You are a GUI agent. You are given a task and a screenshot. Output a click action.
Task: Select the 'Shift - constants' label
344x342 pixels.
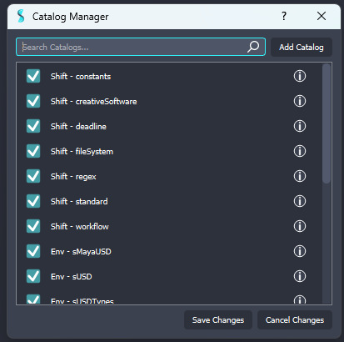(x=81, y=76)
